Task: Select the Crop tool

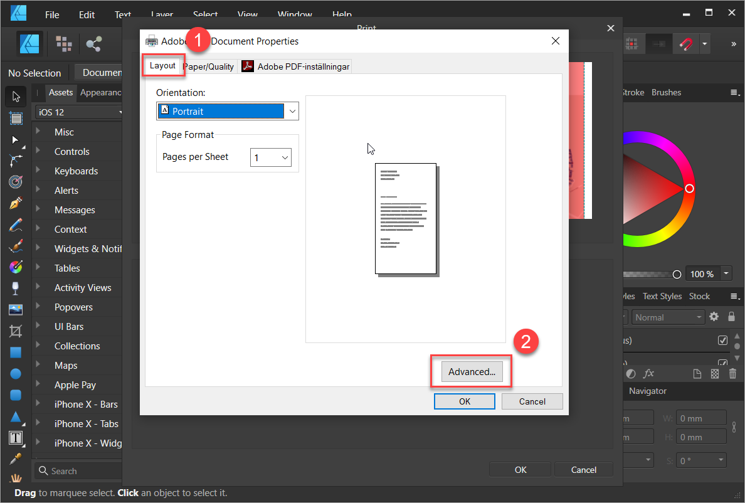Action: click(16, 331)
